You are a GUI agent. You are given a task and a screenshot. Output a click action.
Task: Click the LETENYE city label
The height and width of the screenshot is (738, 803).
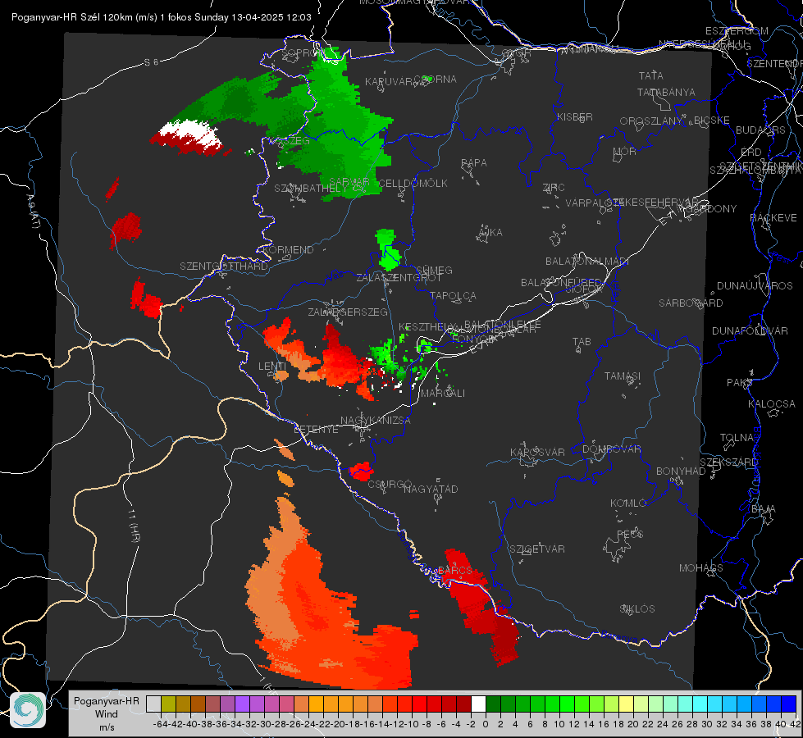(x=316, y=429)
